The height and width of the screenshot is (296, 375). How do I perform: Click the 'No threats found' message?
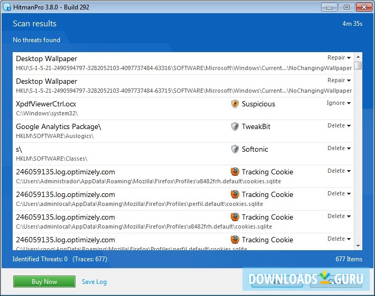tap(36, 40)
